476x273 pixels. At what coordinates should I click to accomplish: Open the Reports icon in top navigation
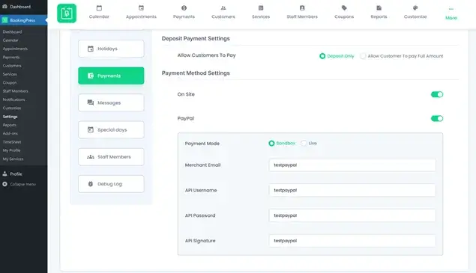point(379,8)
